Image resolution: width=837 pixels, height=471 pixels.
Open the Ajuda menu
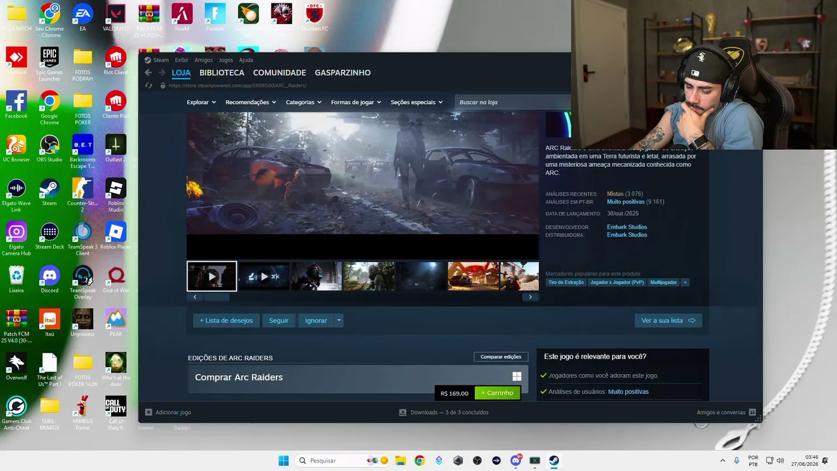246,60
